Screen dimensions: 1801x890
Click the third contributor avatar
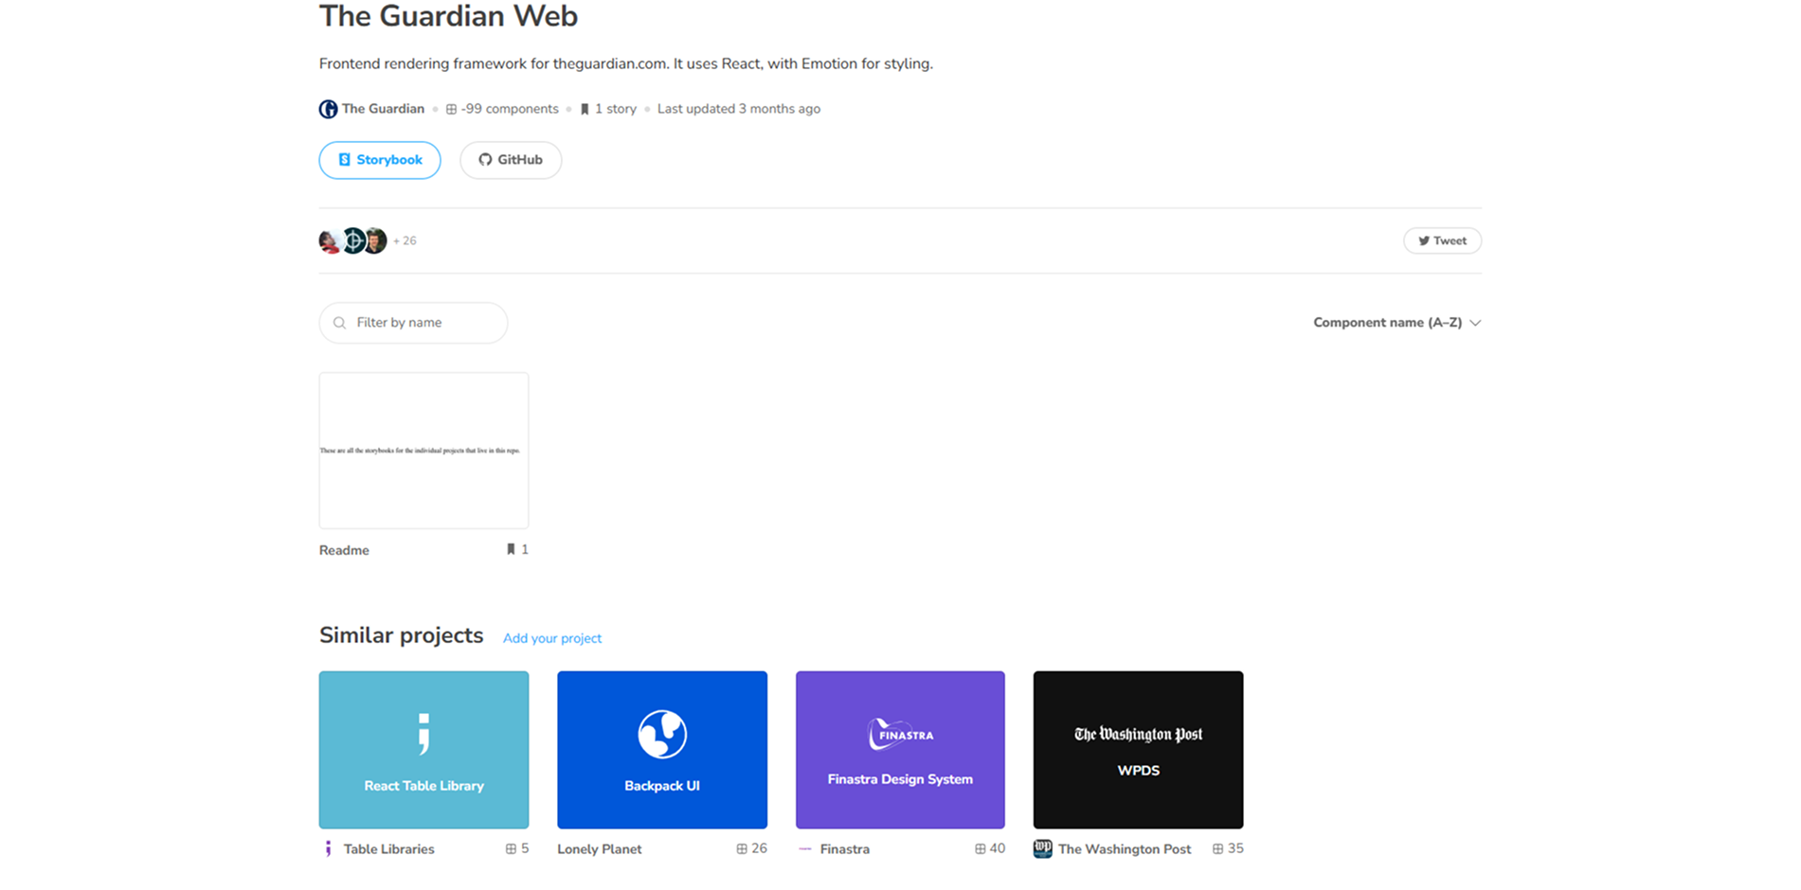click(376, 240)
